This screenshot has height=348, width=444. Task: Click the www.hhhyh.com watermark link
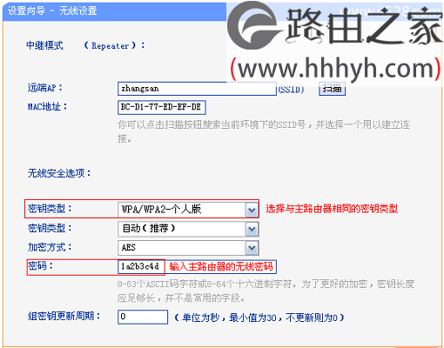(x=336, y=69)
